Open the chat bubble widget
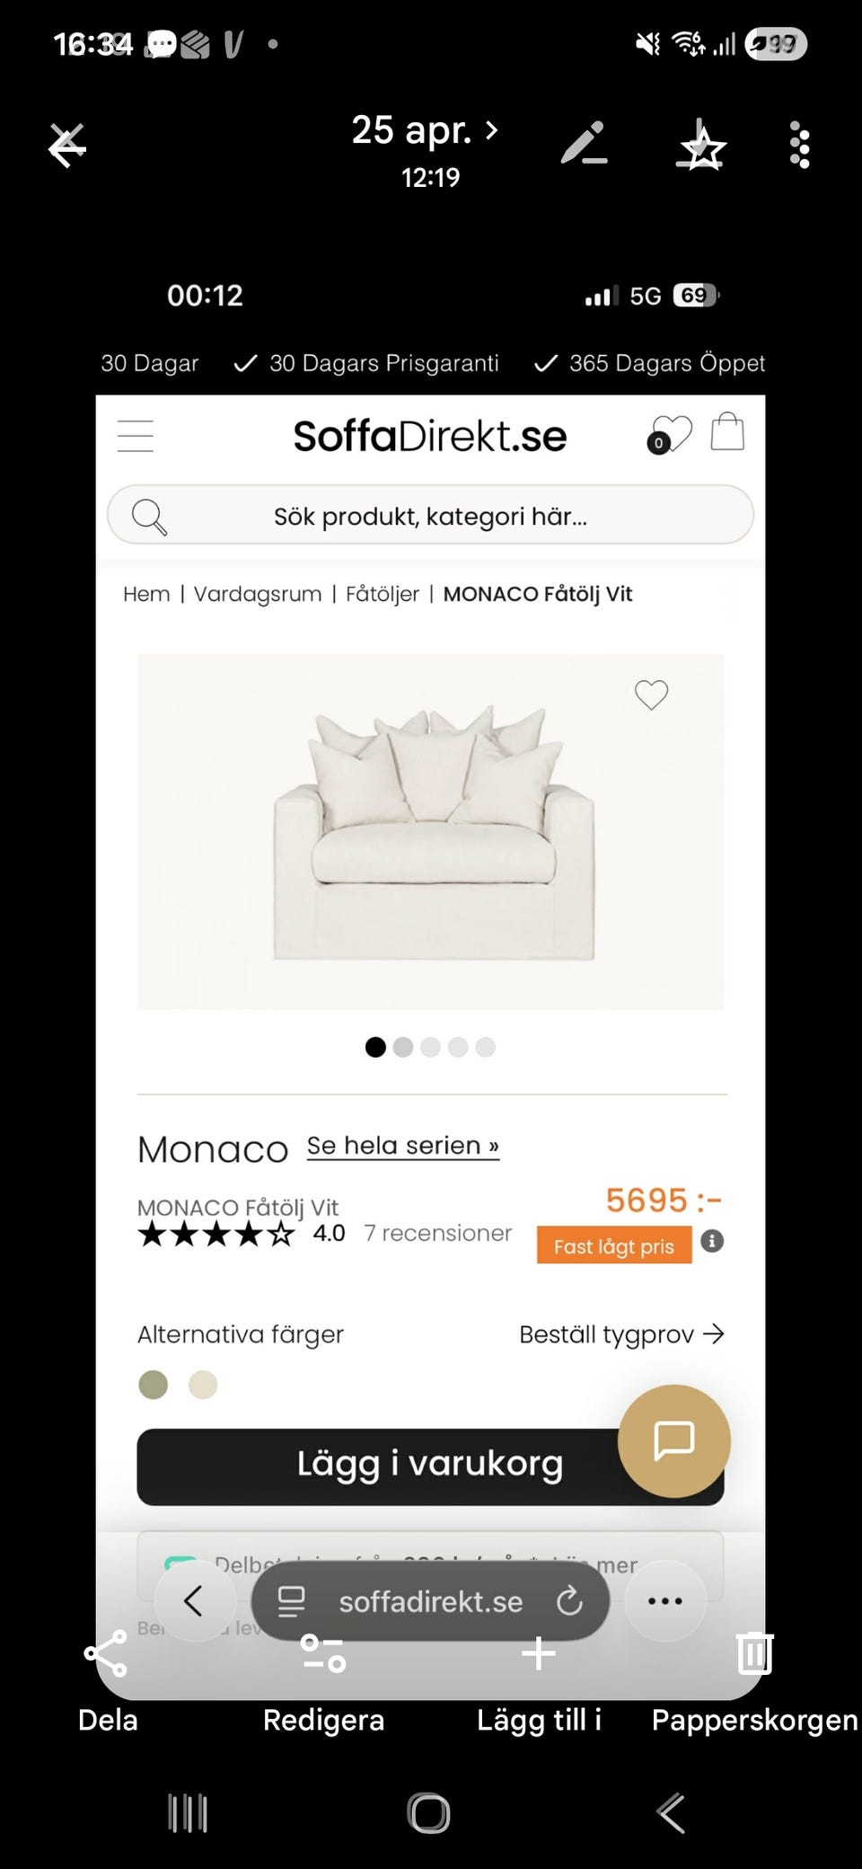862x1869 pixels. (x=673, y=1440)
